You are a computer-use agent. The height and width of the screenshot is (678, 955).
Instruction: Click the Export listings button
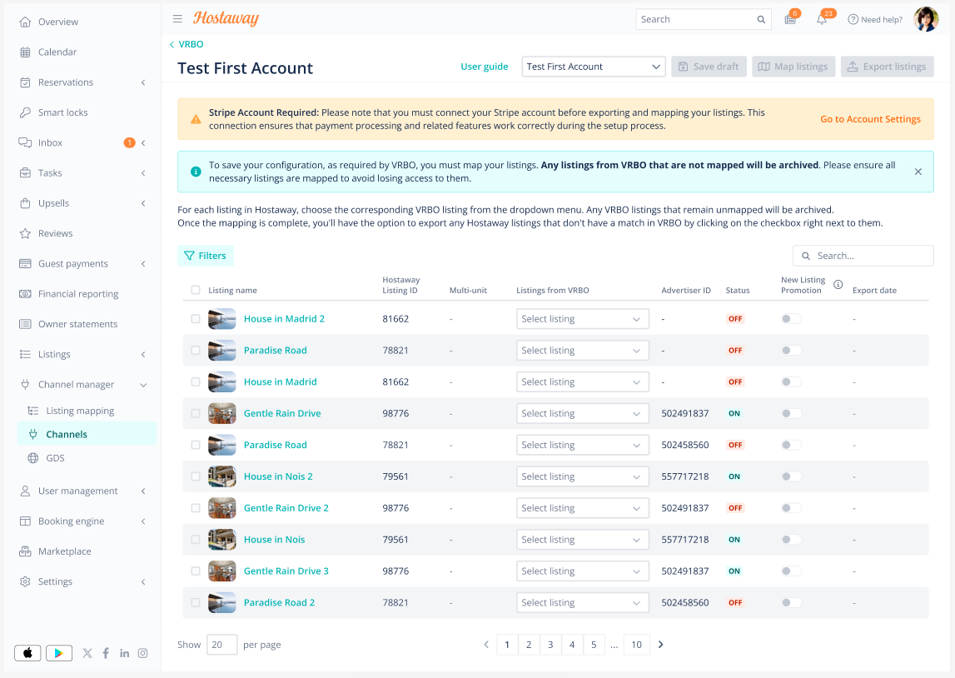pyautogui.click(x=887, y=67)
